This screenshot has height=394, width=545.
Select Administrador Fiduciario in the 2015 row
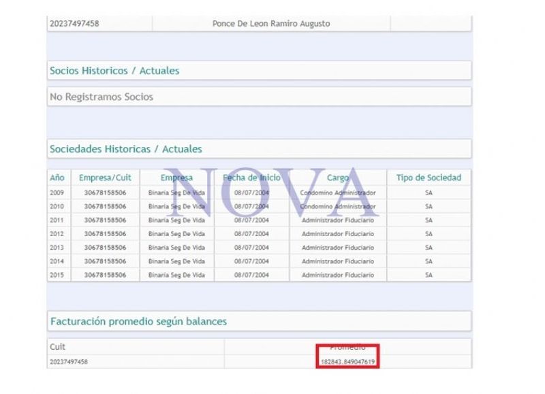coord(338,276)
